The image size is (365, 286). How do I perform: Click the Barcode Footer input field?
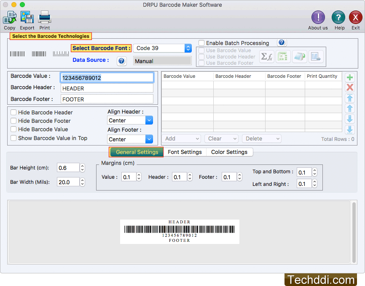[x=107, y=99]
